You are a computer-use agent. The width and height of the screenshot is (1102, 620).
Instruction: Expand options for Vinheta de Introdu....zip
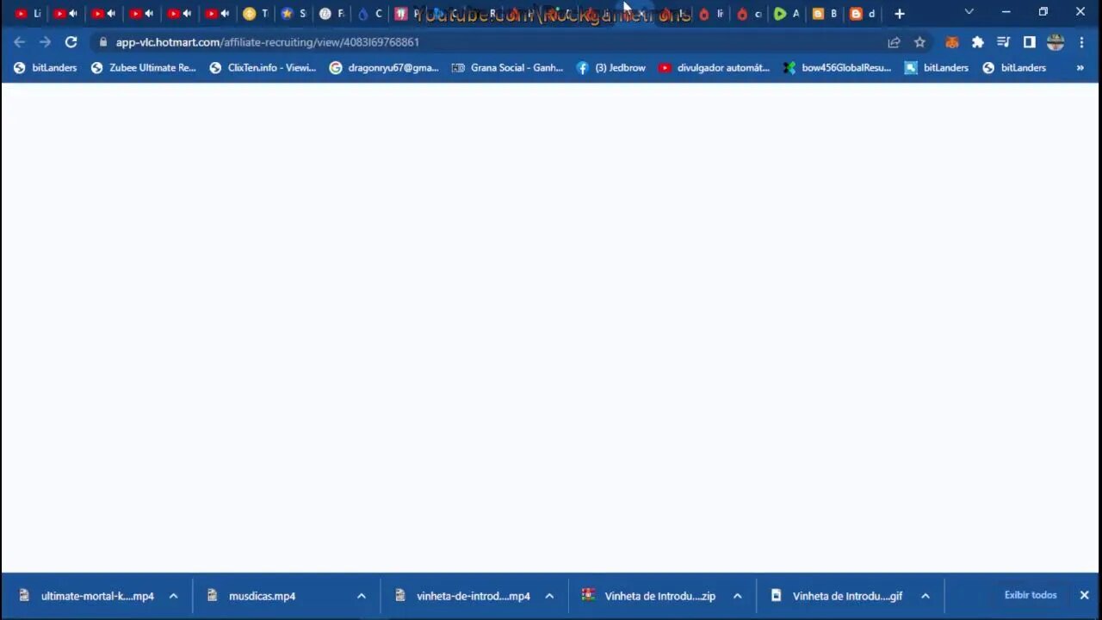click(737, 596)
